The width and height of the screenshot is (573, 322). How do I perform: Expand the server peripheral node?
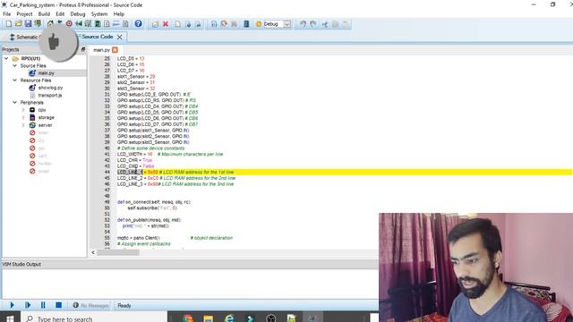[x=23, y=125]
